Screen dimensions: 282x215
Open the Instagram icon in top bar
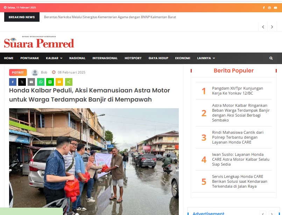(269, 8)
